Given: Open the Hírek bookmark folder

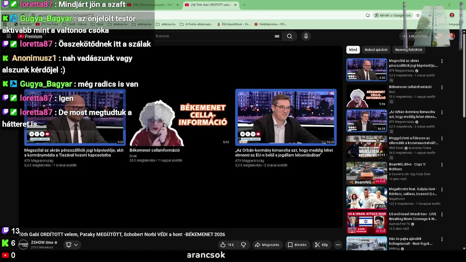Looking at the screenshot, I should click(97, 24).
